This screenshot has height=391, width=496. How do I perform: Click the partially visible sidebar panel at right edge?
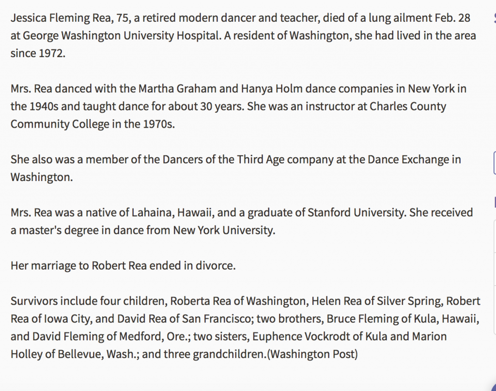[495, 277]
